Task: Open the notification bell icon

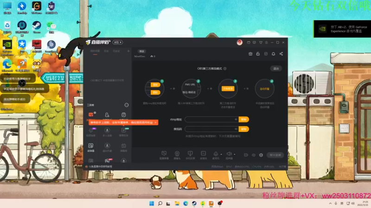Action: click(273, 54)
